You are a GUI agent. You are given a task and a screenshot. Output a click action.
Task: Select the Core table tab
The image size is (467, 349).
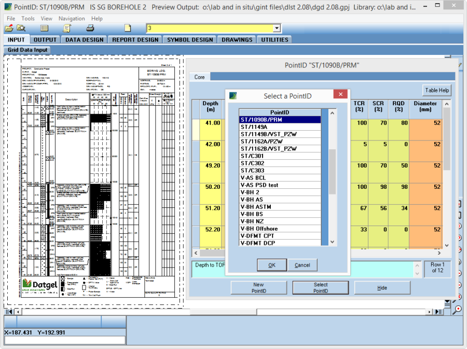pyautogui.click(x=199, y=77)
